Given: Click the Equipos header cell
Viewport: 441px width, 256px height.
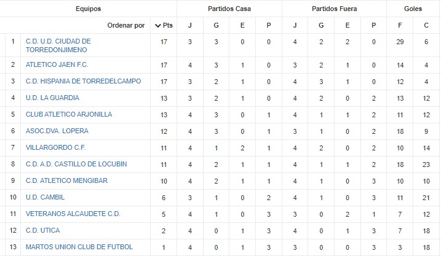Looking at the screenshot, I should pyautogui.click(x=89, y=9).
